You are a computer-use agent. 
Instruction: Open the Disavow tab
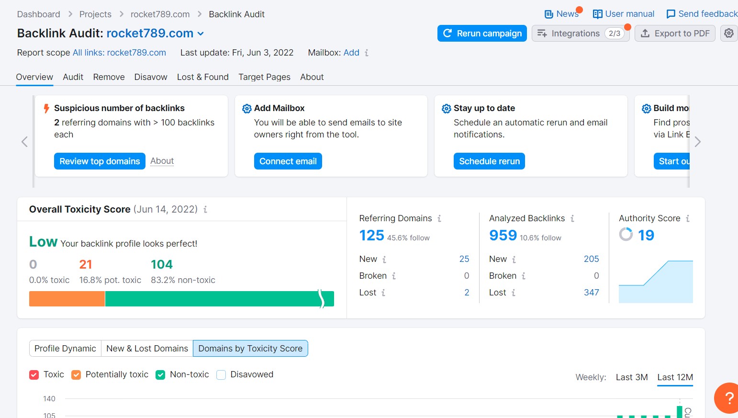tap(151, 77)
